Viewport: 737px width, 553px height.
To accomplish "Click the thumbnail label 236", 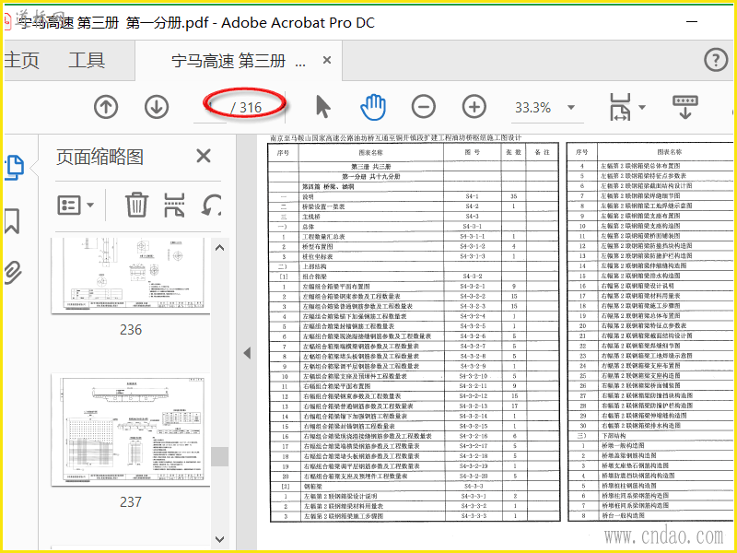I will [131, 330].
